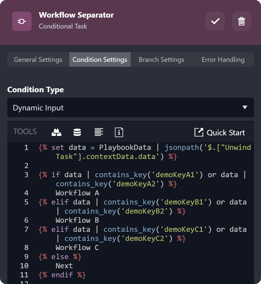Image resolution: width=261 pixels, height=284 pixels.
Task: Click the text align format tool icon
Action: [99, 132]
